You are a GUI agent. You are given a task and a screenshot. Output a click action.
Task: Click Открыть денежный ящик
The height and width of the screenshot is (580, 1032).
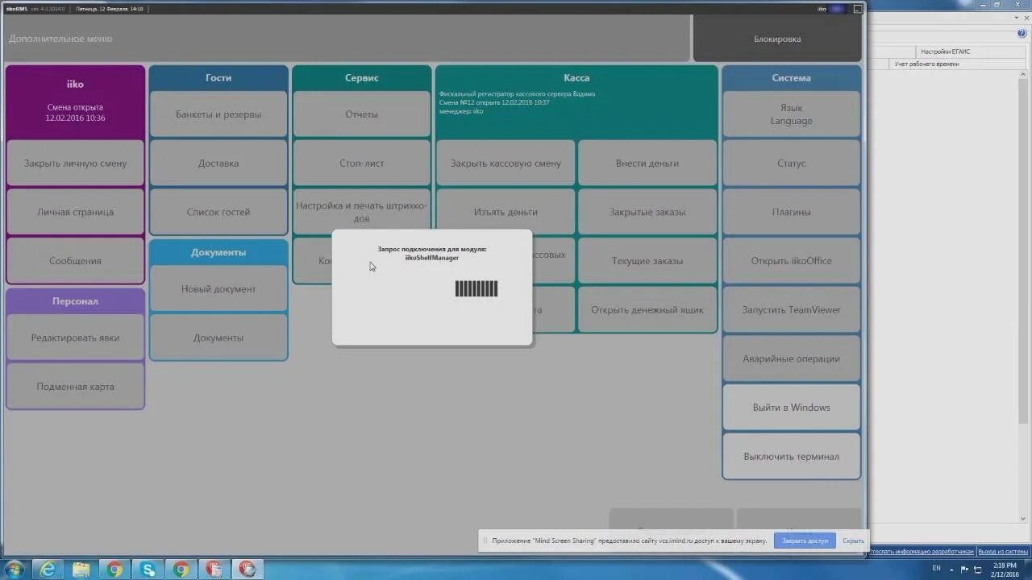click(647, 310)
